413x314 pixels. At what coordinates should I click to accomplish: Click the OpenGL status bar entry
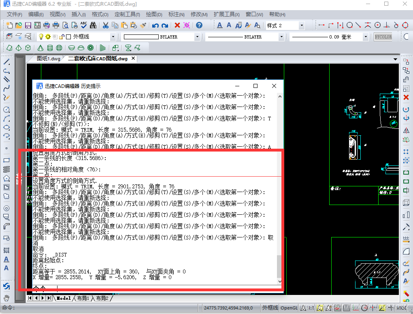tap(289, 308)
